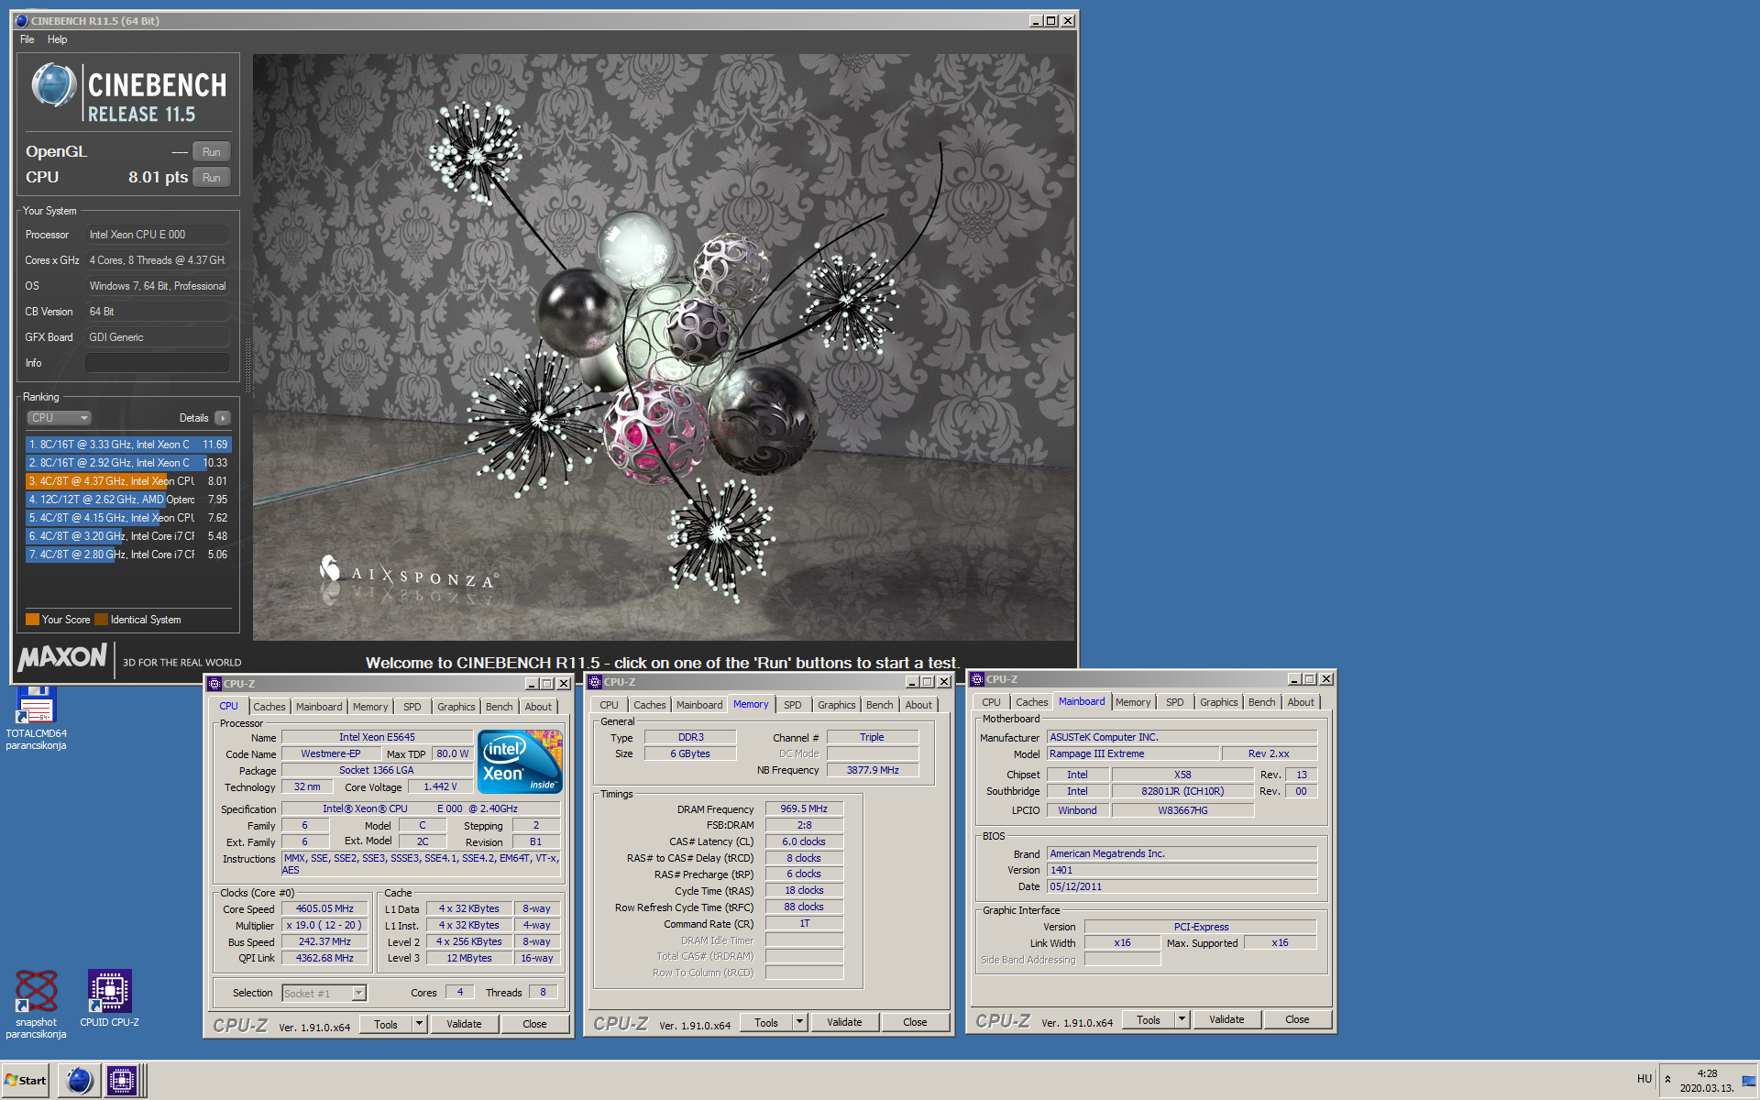Click Tools button in left CPU-Z window
The image size is (1760, 1100).
pos(386,1025)
